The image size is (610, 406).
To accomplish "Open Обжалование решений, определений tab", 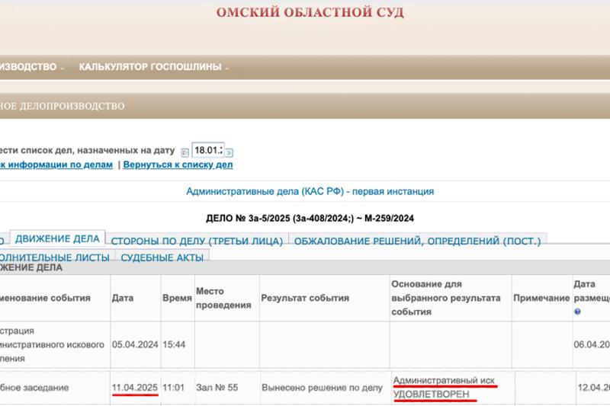I will [x=417, y=241].
